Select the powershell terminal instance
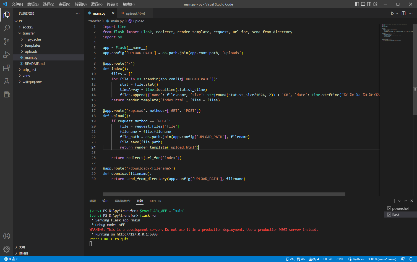Image resolution: width=417 pixels, height=262 pixels. (x=400, y=208)
